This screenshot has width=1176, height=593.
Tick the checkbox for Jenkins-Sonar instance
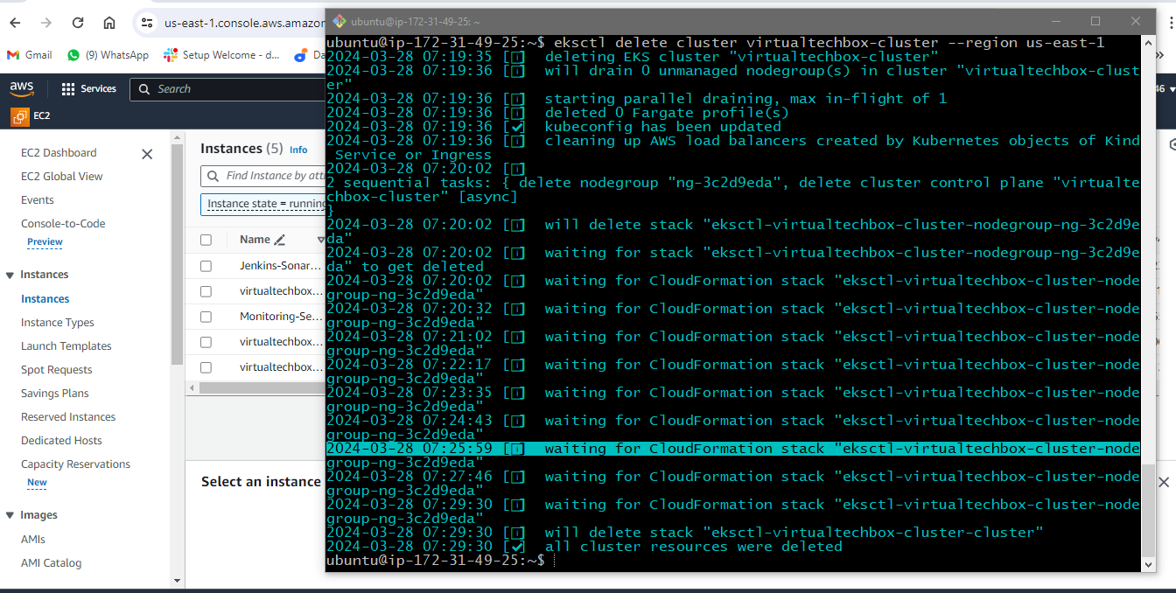tap(206, 266)
